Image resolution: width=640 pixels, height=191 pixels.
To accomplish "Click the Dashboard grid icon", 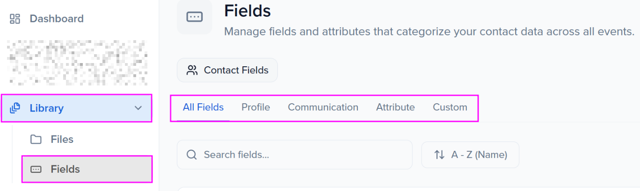I will pyautogui.click(x=15, y=19).
